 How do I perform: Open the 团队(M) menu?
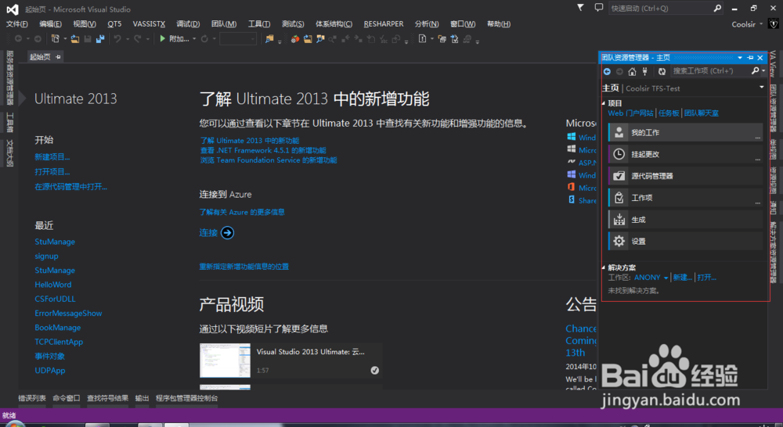pyautogui.click(x=224, y=24)
